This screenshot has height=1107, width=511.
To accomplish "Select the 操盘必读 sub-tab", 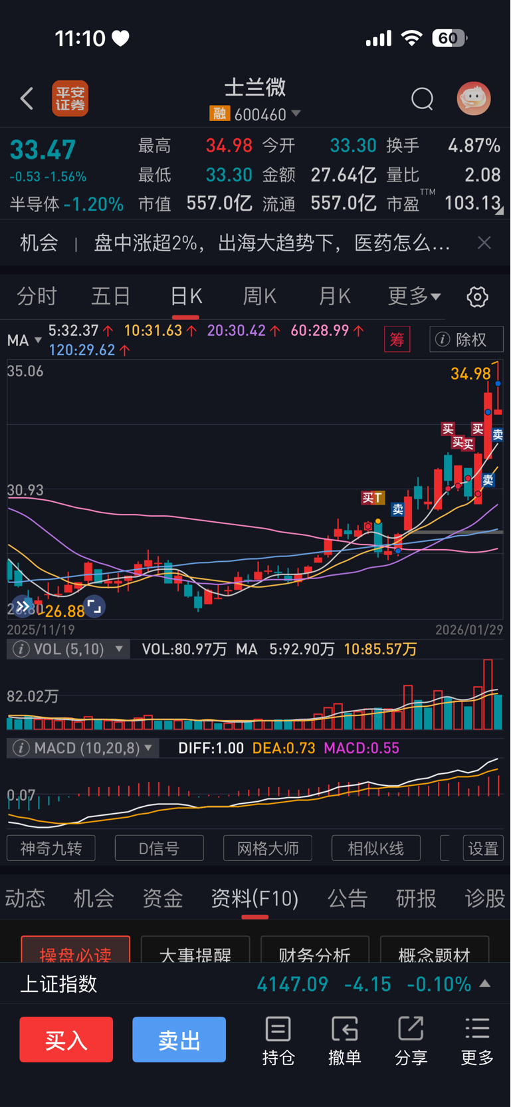I will pyautogui.click(x=76, y=949).
